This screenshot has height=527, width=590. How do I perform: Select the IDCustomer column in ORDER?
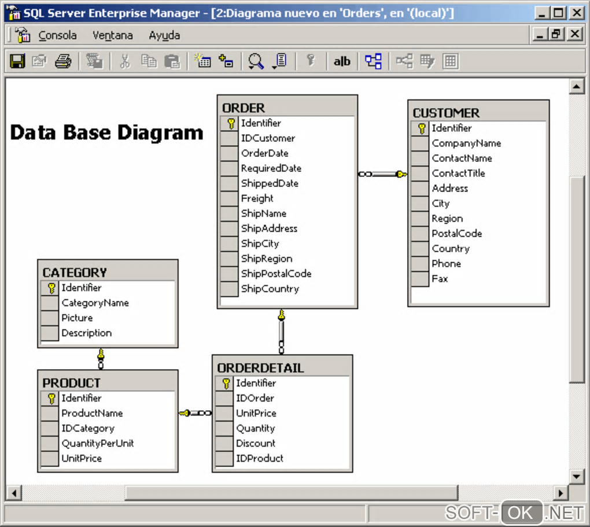[268, 138]
